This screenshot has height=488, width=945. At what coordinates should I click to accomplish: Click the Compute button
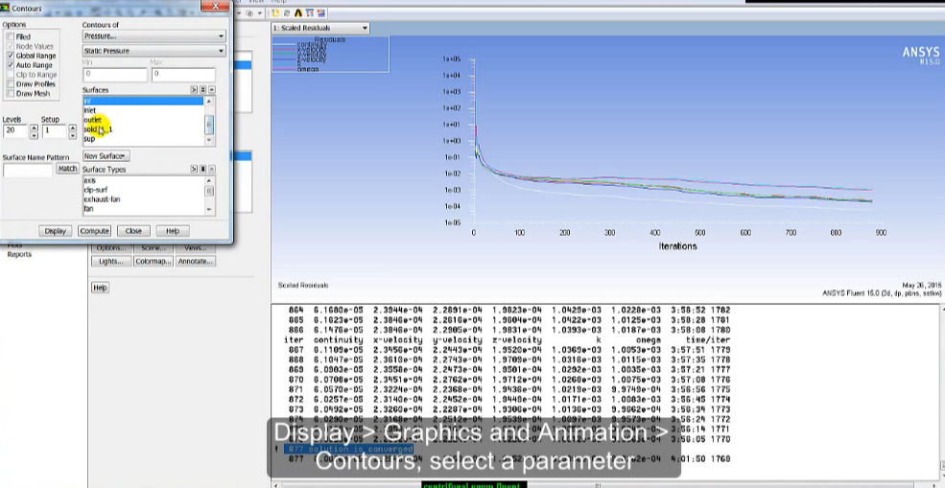click(x=95, y=231)
